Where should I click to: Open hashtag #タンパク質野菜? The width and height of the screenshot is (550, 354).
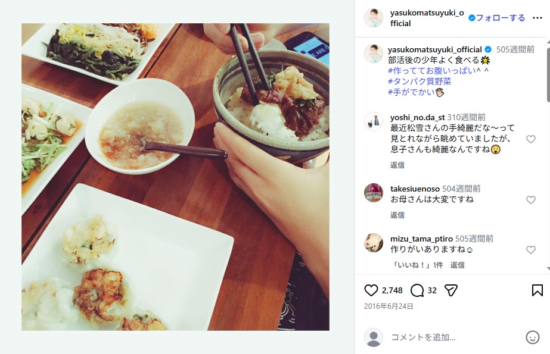[420, 82]
